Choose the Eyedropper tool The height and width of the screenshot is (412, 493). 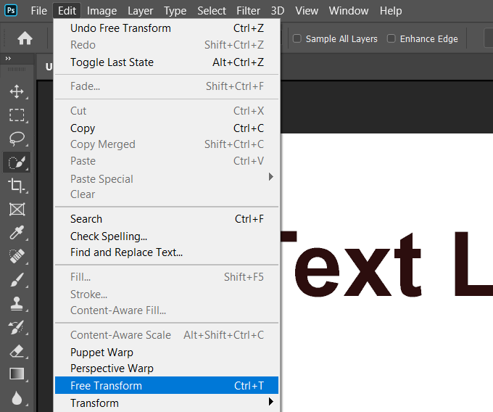(16, 233)
